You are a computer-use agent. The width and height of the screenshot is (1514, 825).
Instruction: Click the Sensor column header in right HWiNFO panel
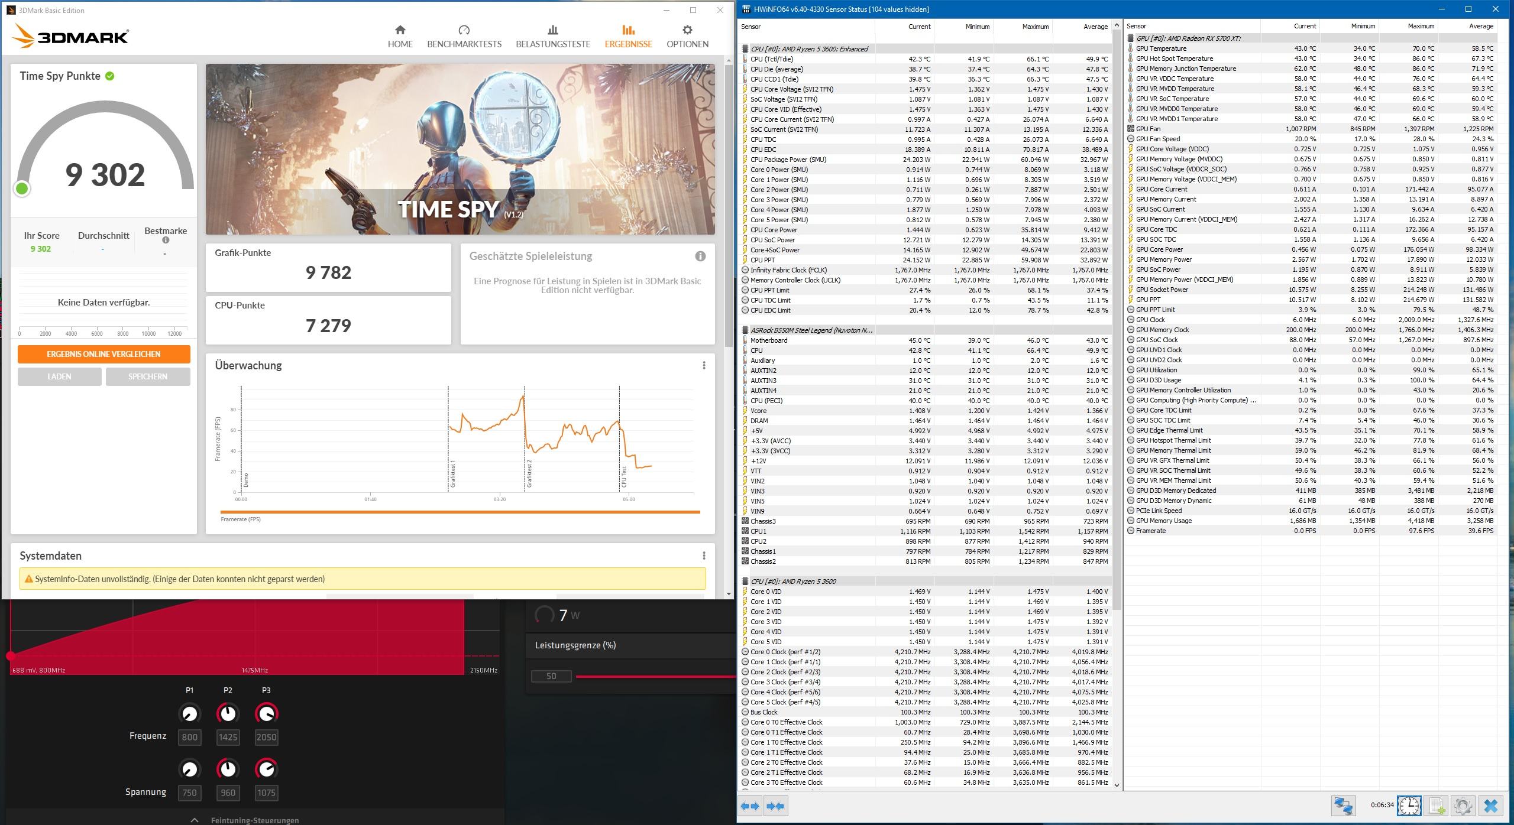1192,26
